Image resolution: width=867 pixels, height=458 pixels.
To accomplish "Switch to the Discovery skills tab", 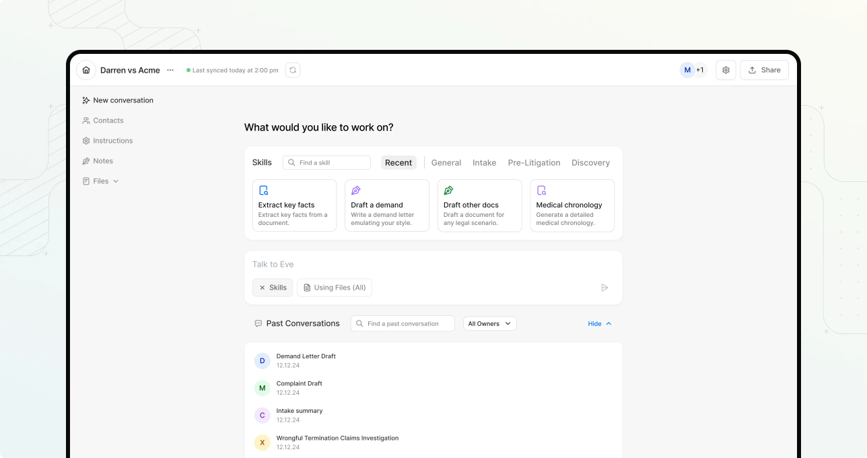I will coord(590,162).
